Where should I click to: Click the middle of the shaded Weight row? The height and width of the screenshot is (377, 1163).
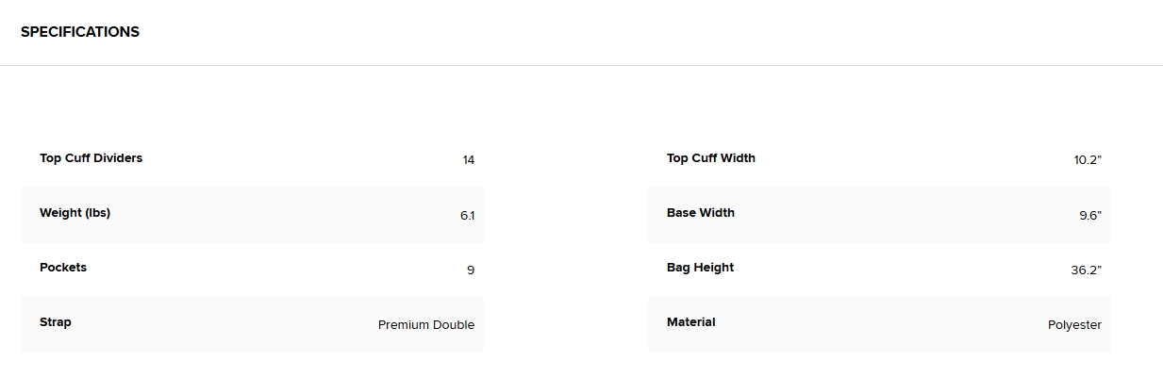(x=252, y=215)
